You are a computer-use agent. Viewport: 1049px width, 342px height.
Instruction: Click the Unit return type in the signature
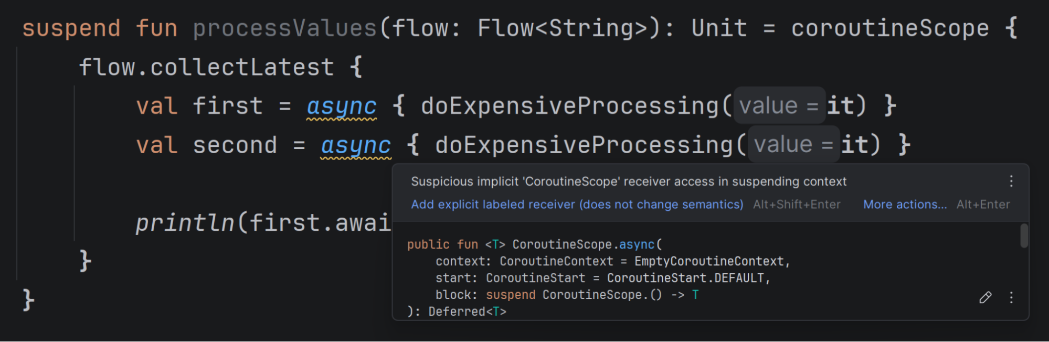pyautogui.click(x=719, y=28)
